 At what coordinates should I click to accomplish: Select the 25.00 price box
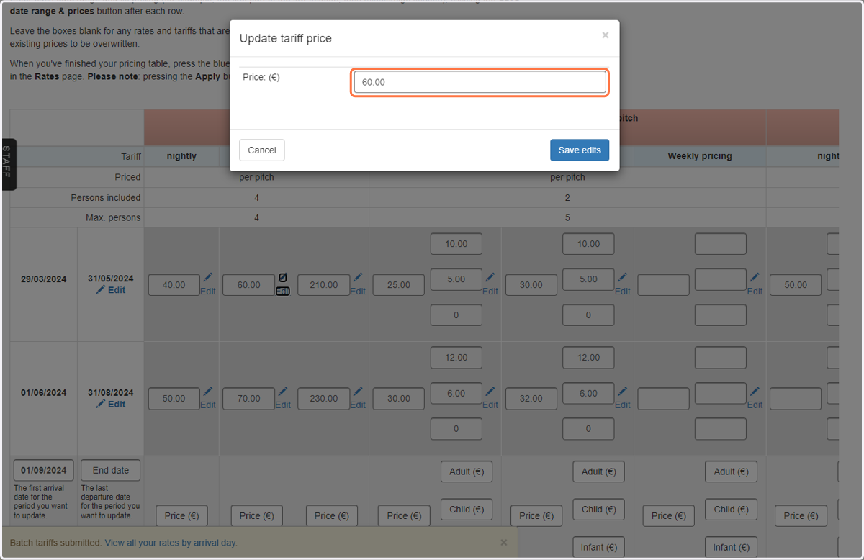click(x=399, y=285)
